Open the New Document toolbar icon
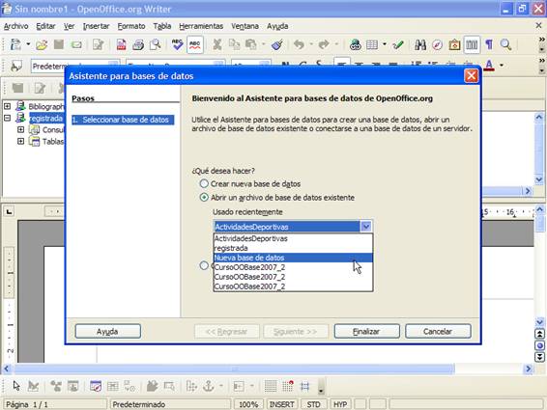Image resolution: width=547 pixels, height=410 pixels. [15, 45]
